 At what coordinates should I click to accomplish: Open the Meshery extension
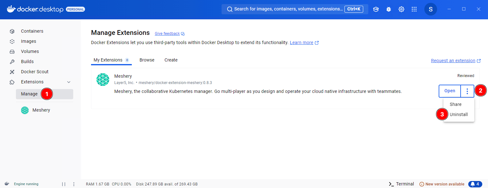tap(449, 91)
